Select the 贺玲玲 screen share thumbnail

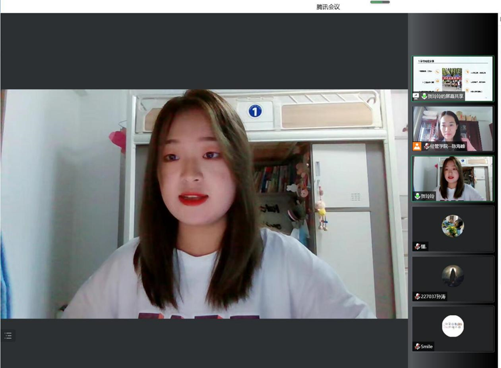(x=453, y=76)
